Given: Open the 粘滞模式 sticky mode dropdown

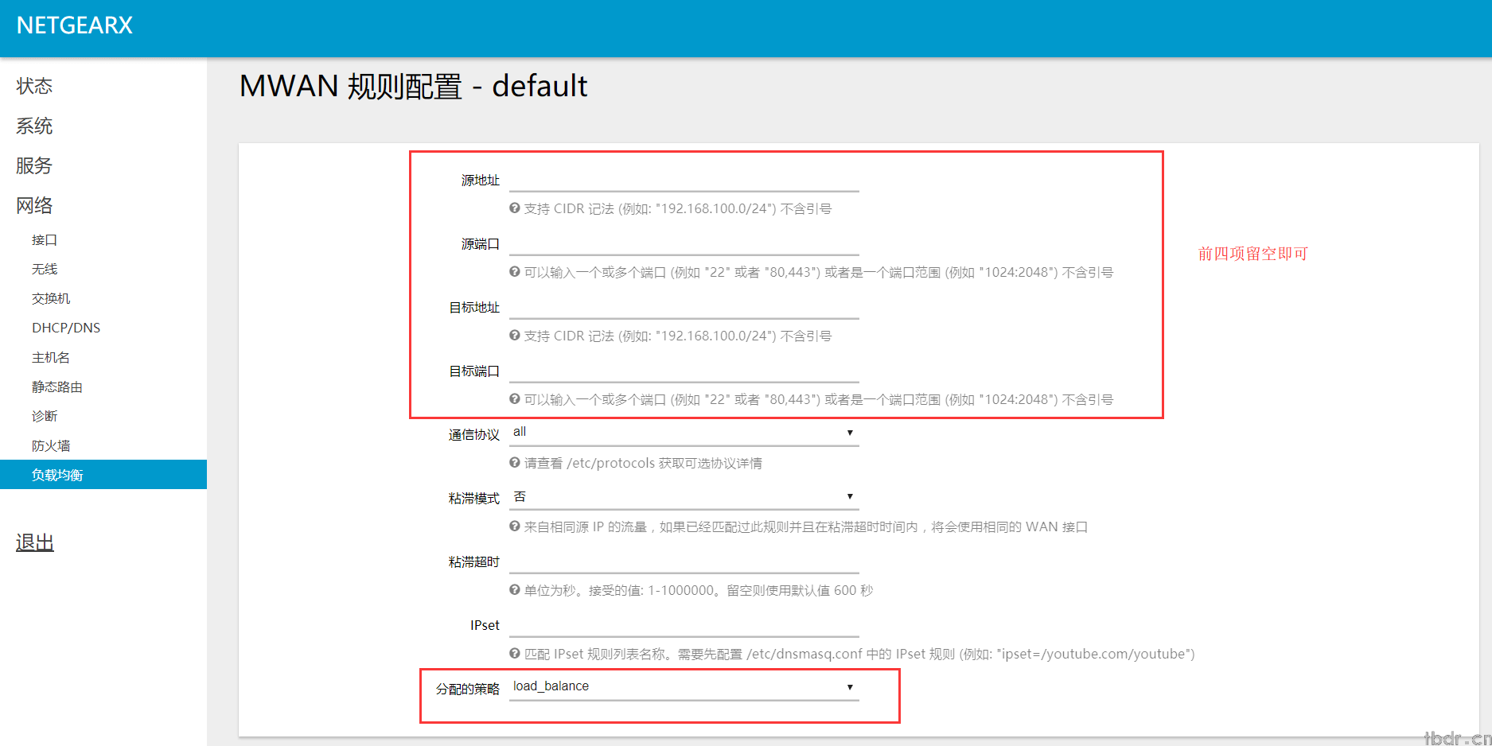Looking at the screenshot, I should point(684,497).
